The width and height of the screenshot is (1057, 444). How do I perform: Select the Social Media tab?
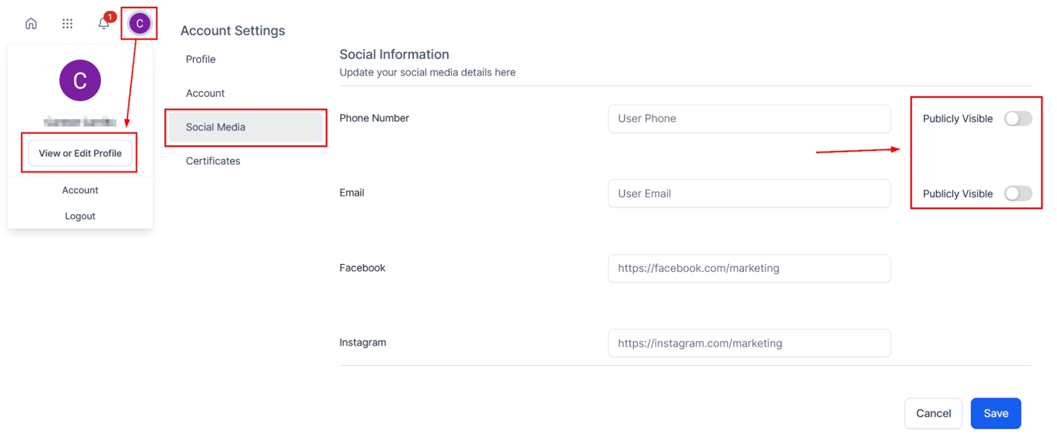[x=216, y=127]
